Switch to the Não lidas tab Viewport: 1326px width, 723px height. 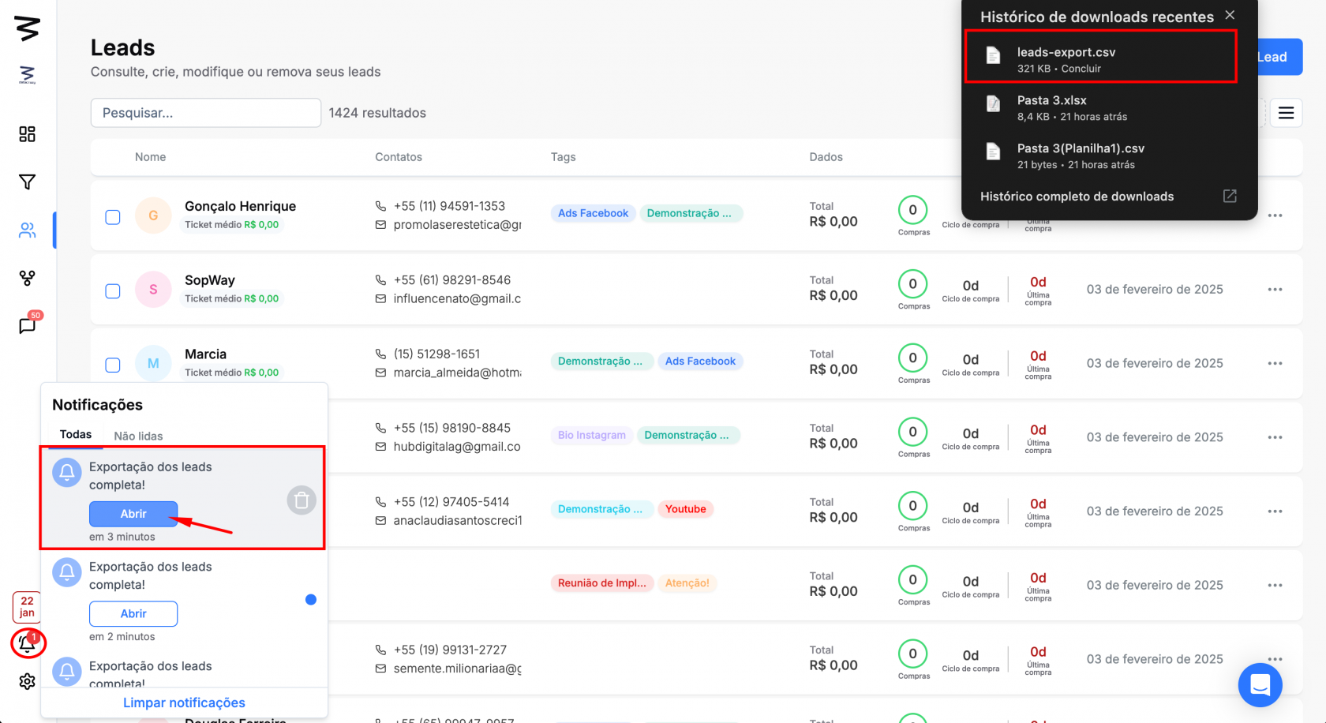[138, 436]
